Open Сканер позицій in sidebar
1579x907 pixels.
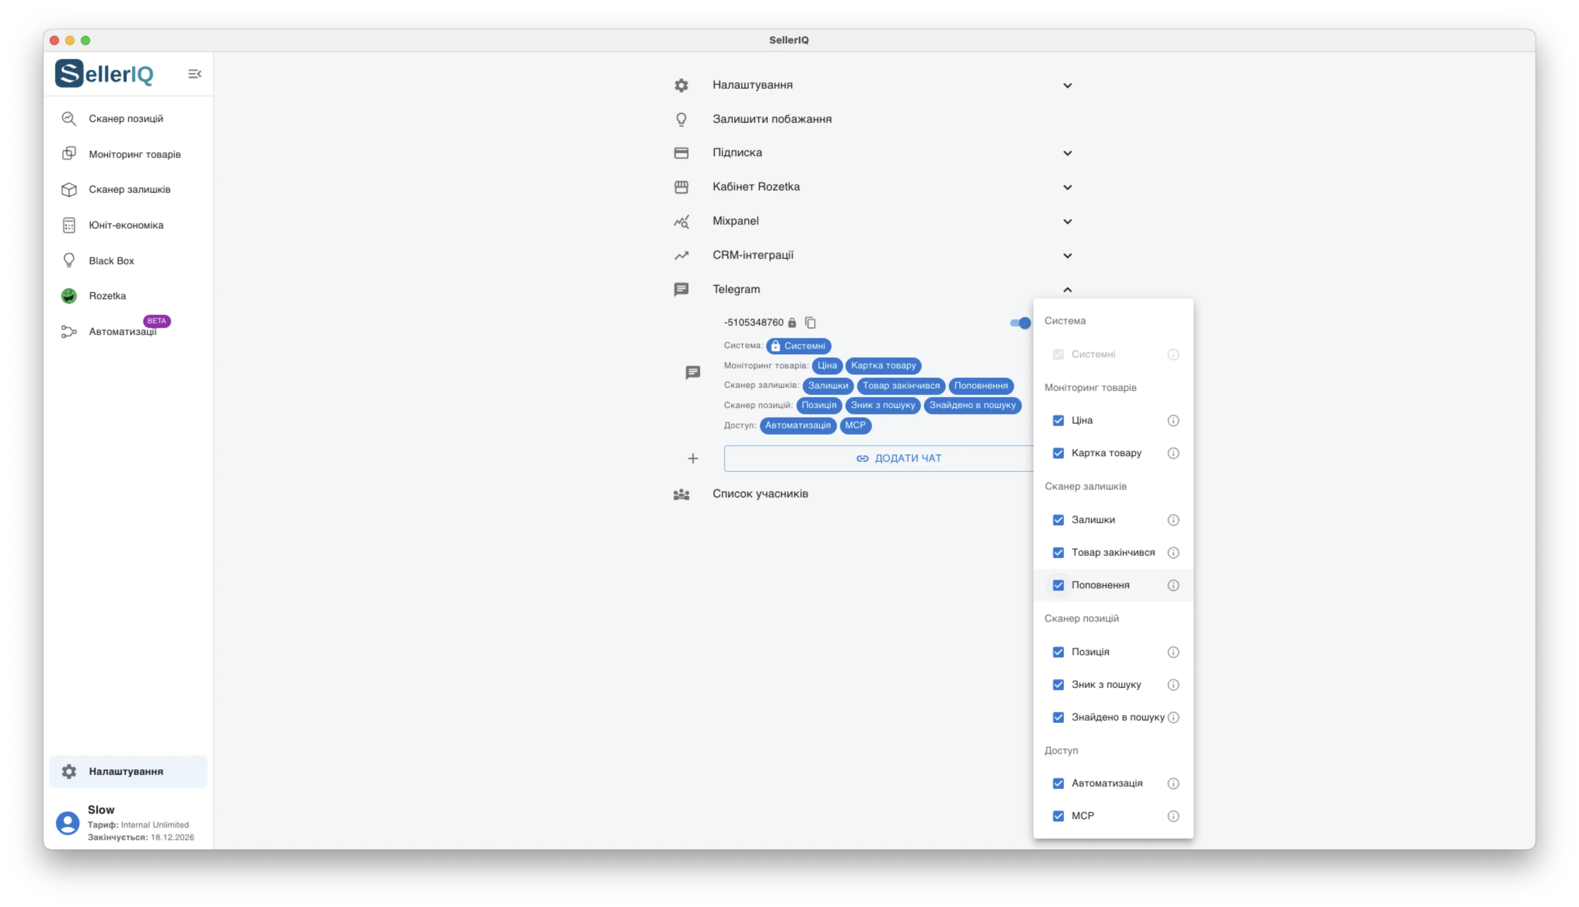pos(128,119)
